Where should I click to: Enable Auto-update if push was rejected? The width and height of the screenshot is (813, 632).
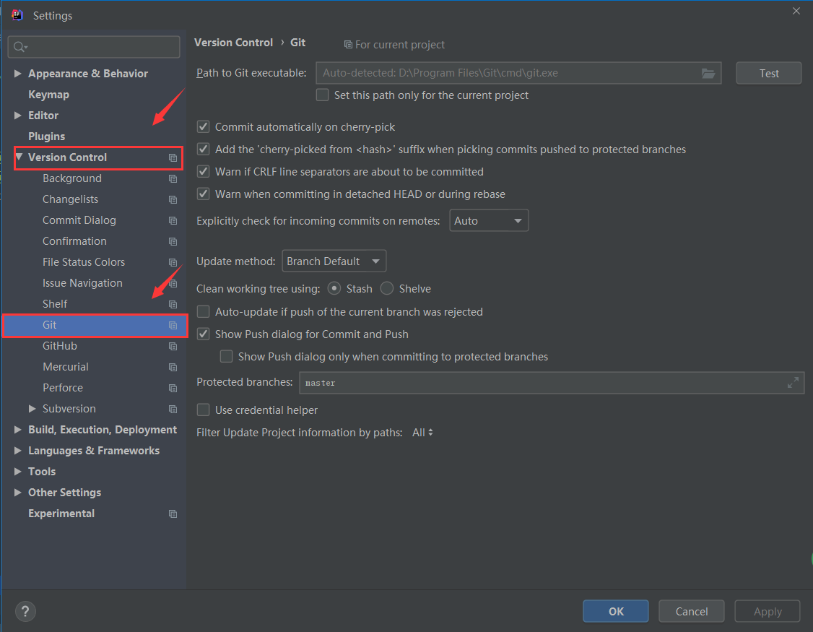tap(204, 311)
